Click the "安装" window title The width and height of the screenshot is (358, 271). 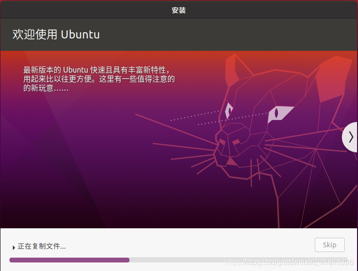[x=179, y=10]
